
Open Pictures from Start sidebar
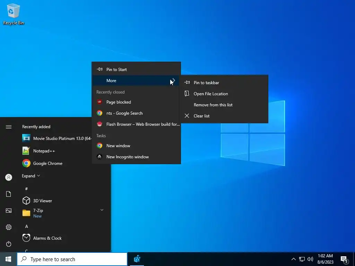pyautogui.click(x=9, y=211)
